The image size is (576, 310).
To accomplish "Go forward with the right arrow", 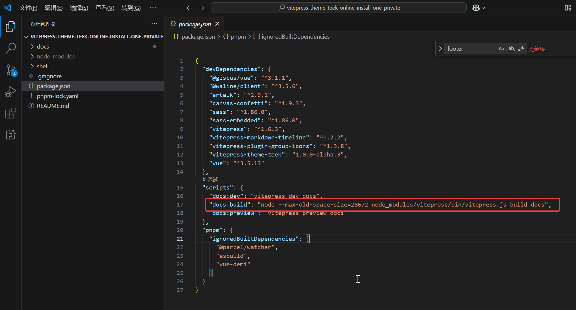I will click(x=201, y=8).
